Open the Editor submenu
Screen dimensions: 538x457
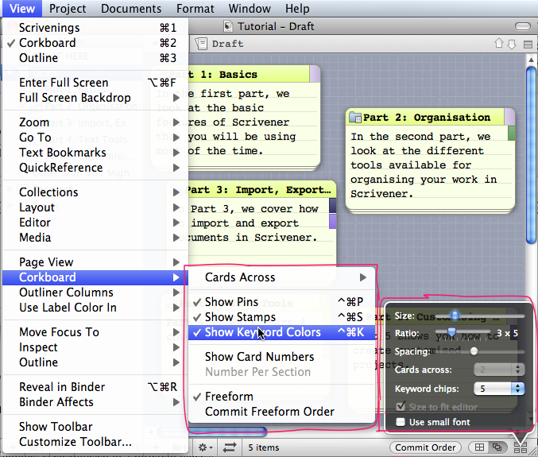[x=95, y=223]
